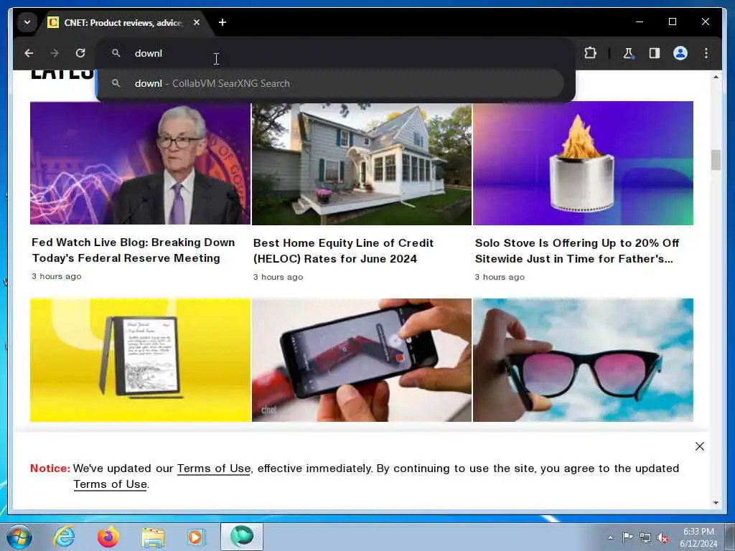Viewport: 735px width, 551px height.
Task: Click the magnifier icon in address bar
Action: tap(116, 53)
